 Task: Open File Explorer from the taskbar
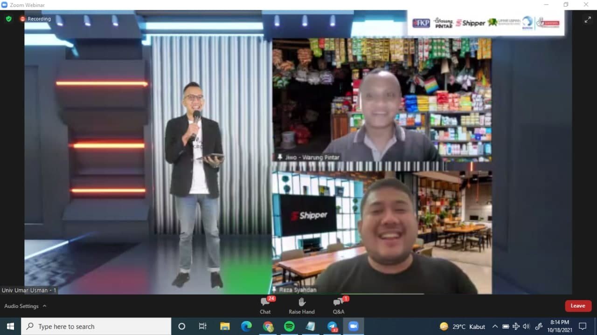pos(225,327)
